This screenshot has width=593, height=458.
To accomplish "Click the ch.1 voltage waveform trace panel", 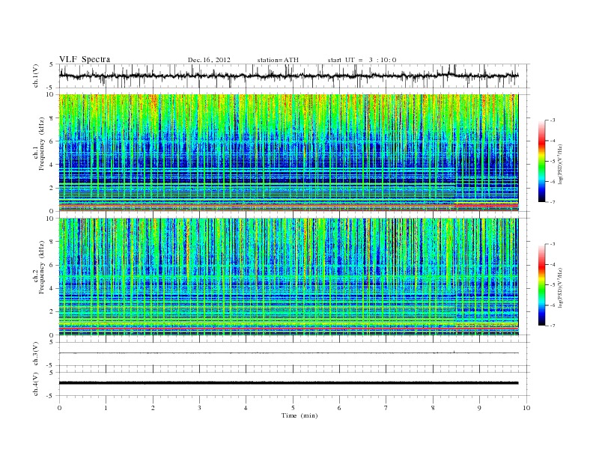I will point(294,76).
